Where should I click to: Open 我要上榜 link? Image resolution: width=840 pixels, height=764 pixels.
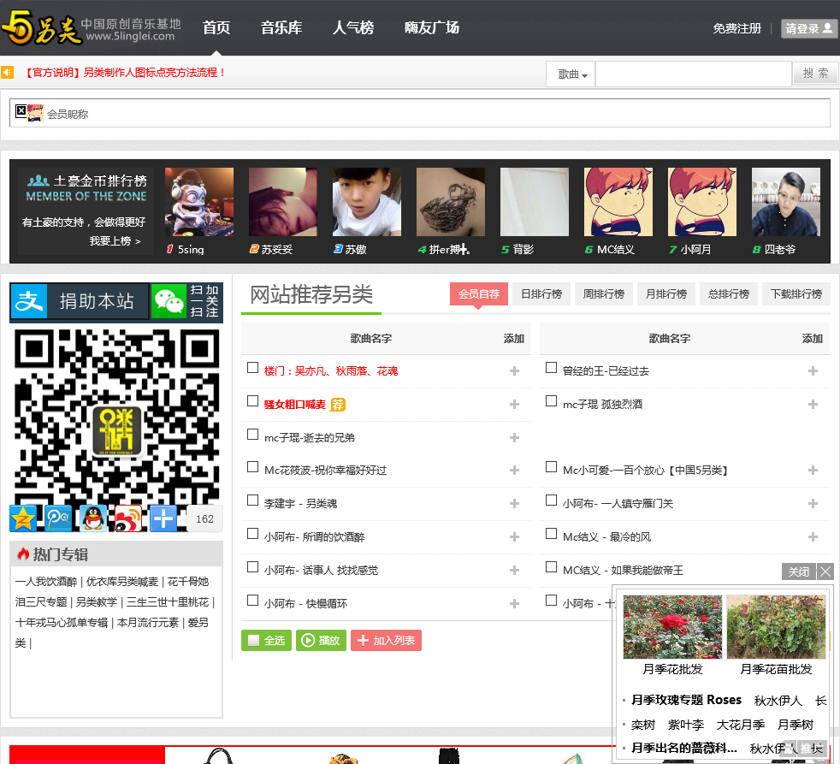(x=115, y=241)
